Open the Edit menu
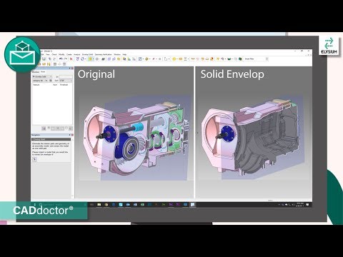The image size is (343, 257). [x=42, y=54]
